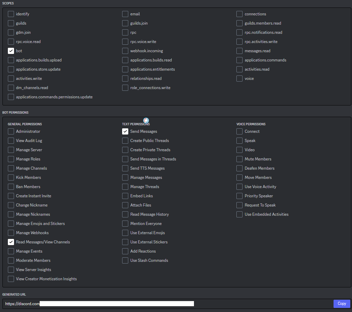Check applications.commands.permissions.update scope
The height and width of the screenshot is (312, 352).
pos(11,97)
